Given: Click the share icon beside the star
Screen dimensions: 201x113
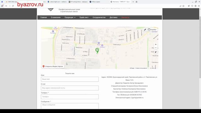Looking at the screenshot, I should [x=180, y=6].
